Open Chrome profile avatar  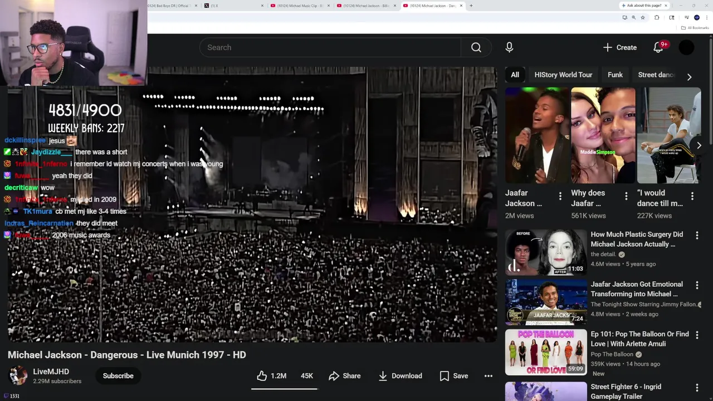click(697, 17)
